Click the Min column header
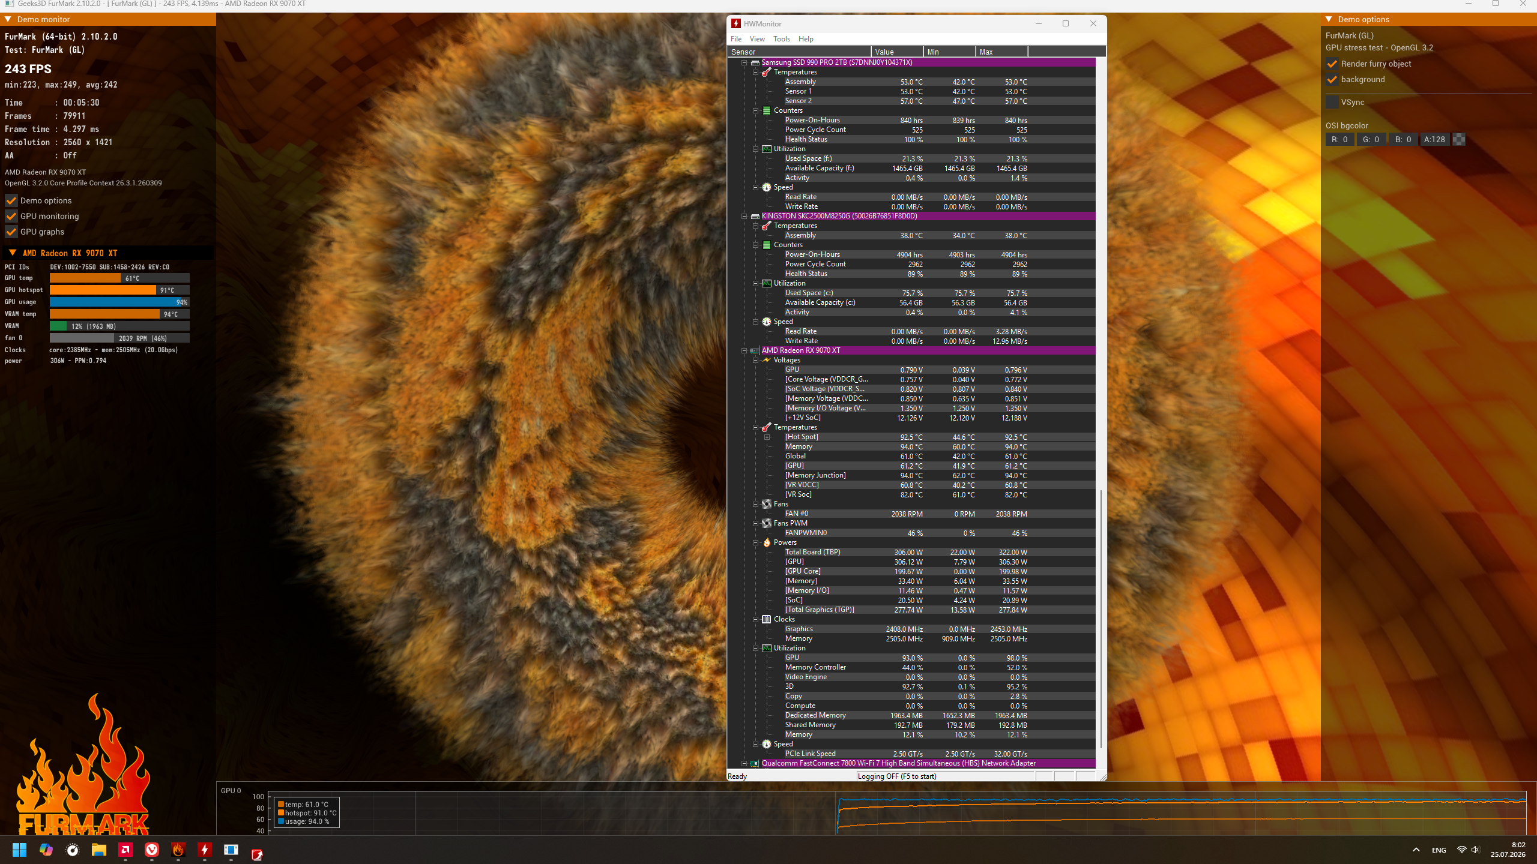 (x=950, y=52)
